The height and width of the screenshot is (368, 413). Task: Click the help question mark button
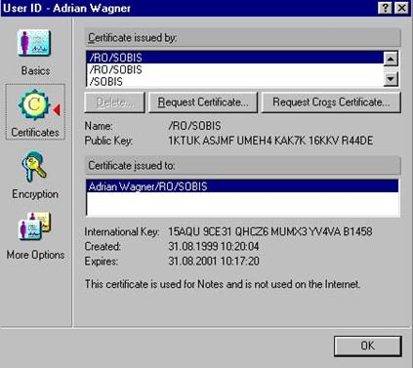coord(385,8)
